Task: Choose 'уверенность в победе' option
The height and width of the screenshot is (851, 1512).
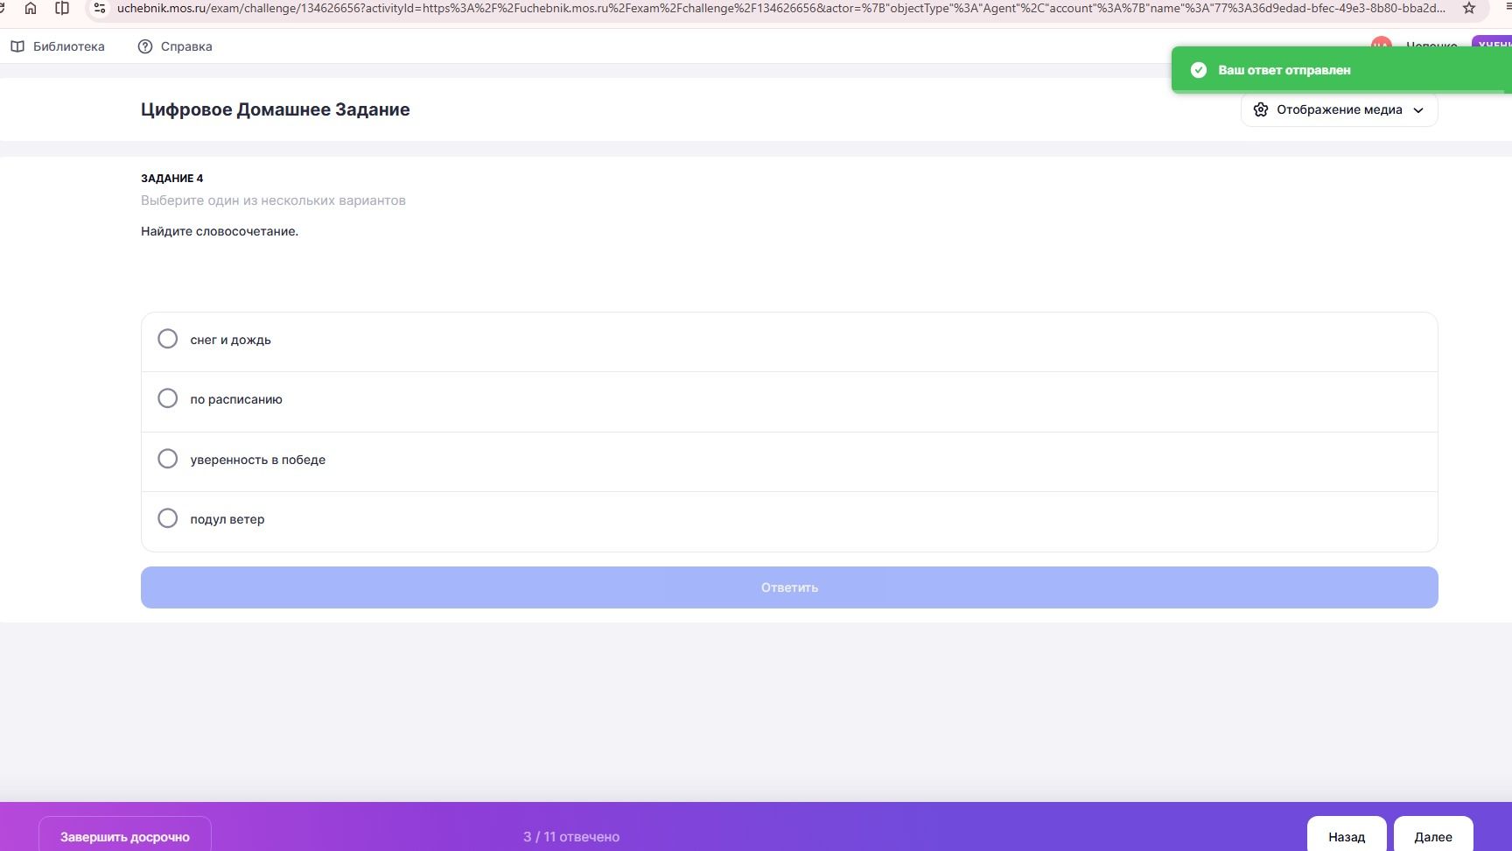Action: pyautogui.click(x=789, y=460)
